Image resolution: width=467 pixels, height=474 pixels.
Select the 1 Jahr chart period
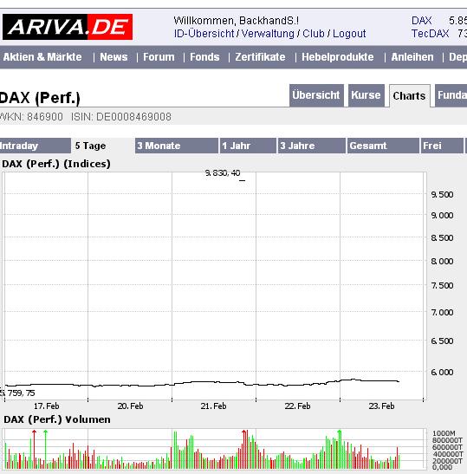[248, 146]
